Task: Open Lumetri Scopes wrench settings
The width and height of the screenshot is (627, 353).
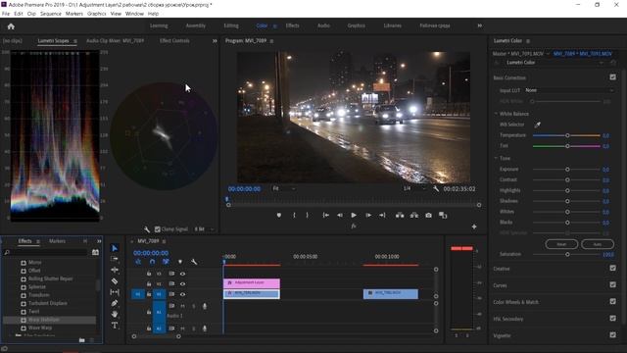Action: pos(147,229)
